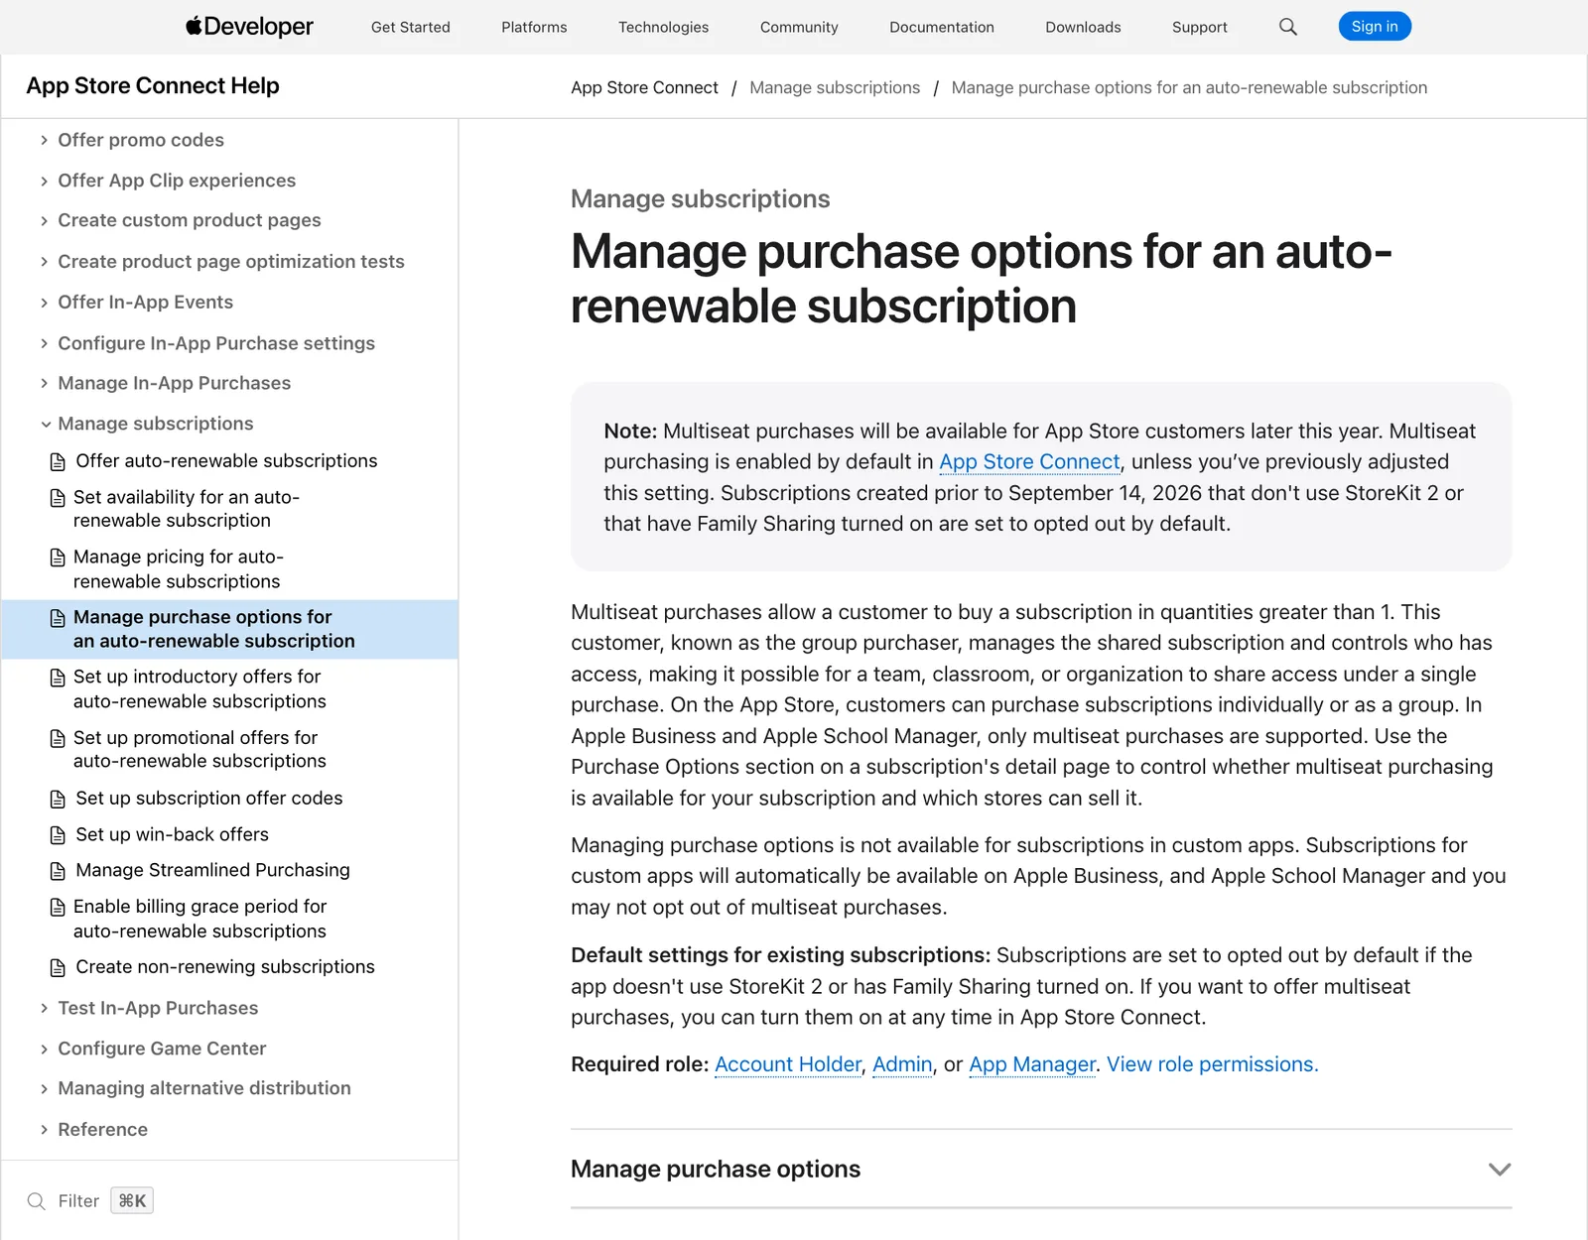The width and height of the screenshot is (1588, 1240).
Task: Open the Platforms menu
Action: tap(534, 27)
